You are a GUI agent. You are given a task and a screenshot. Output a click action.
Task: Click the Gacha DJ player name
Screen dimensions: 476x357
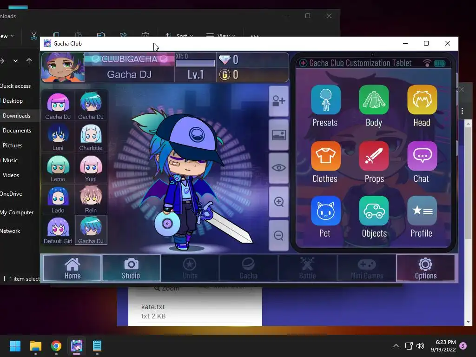click(x=129, y=74)
